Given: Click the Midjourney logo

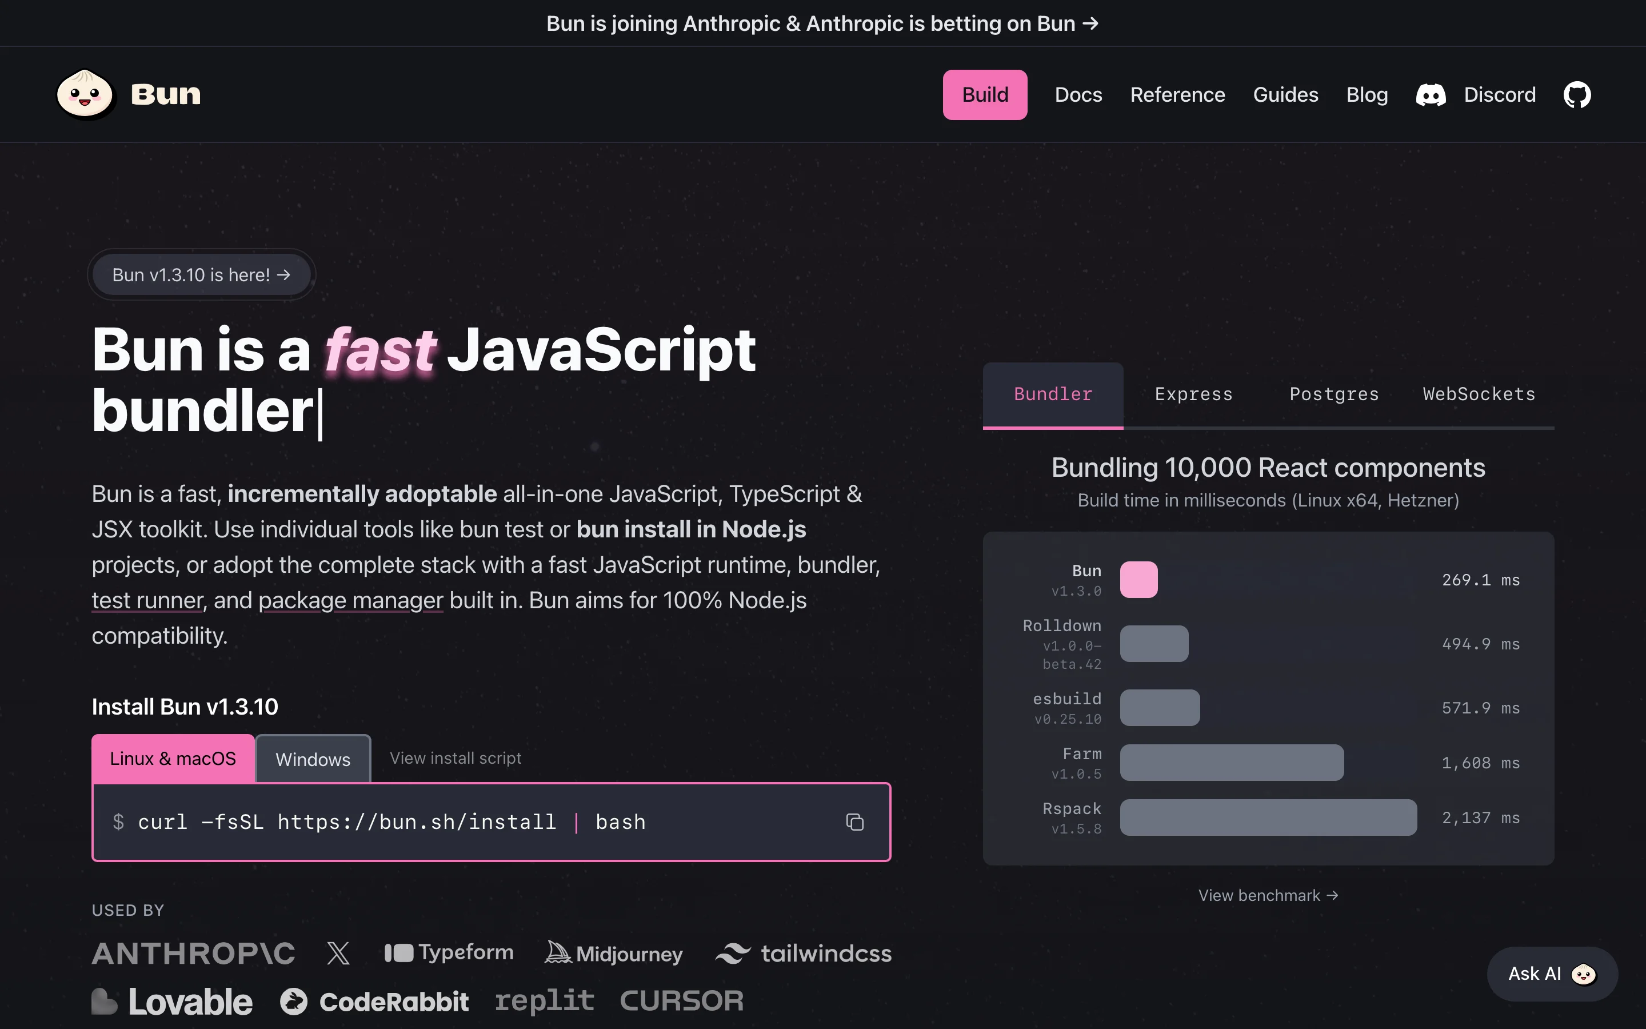Looking at the screenshot, I should click(x=613, y=954).
